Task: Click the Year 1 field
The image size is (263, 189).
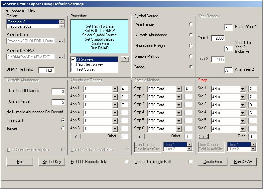Action: [x=218, y=38]
